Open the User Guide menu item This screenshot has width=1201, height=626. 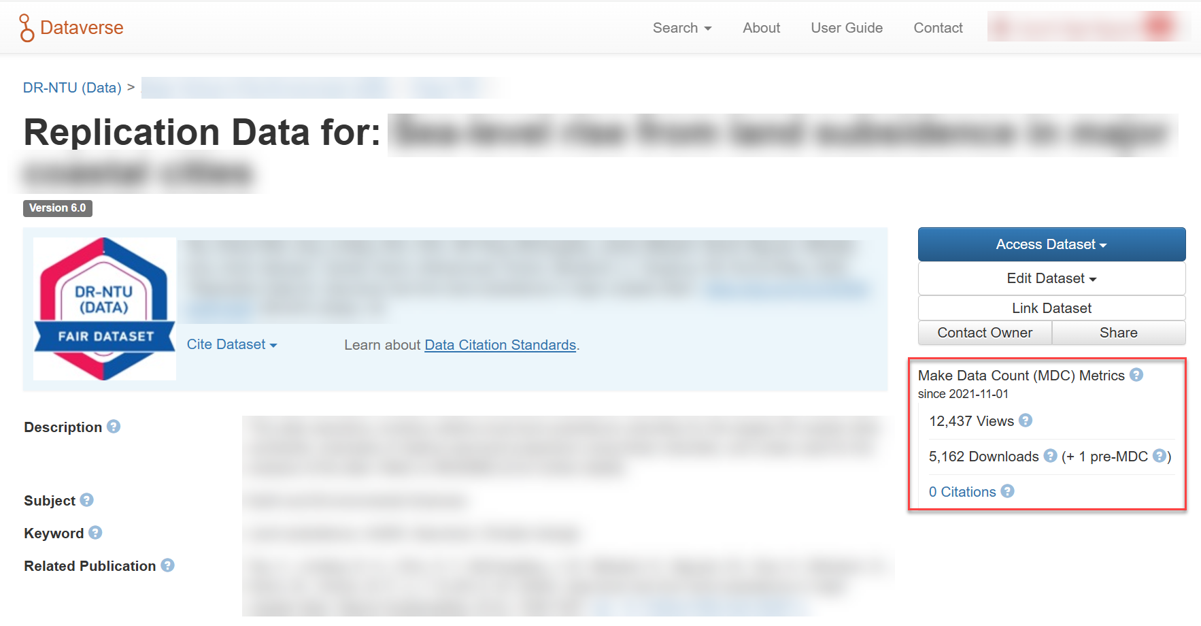click(x=846, y=28)
